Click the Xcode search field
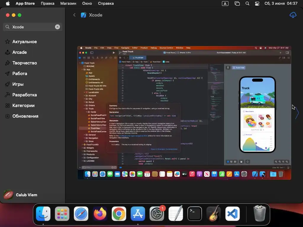 click(x=33, y=27)
